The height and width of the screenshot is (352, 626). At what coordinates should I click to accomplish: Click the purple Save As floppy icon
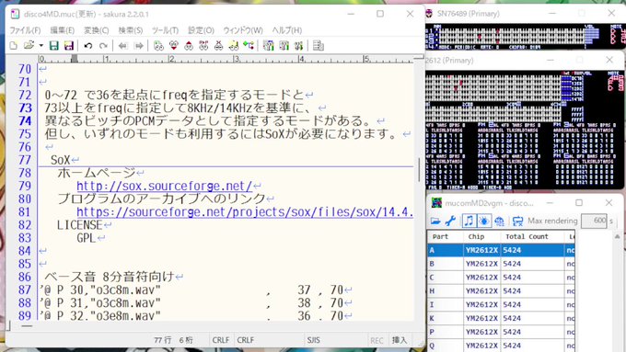pos(69,46)
